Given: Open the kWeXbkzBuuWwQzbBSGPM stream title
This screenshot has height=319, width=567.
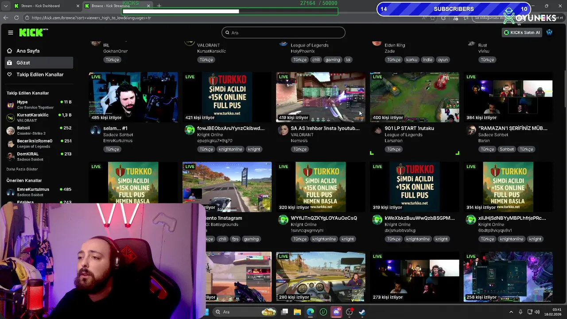Looking at the screenshot, I should click(x=419, y=218).
